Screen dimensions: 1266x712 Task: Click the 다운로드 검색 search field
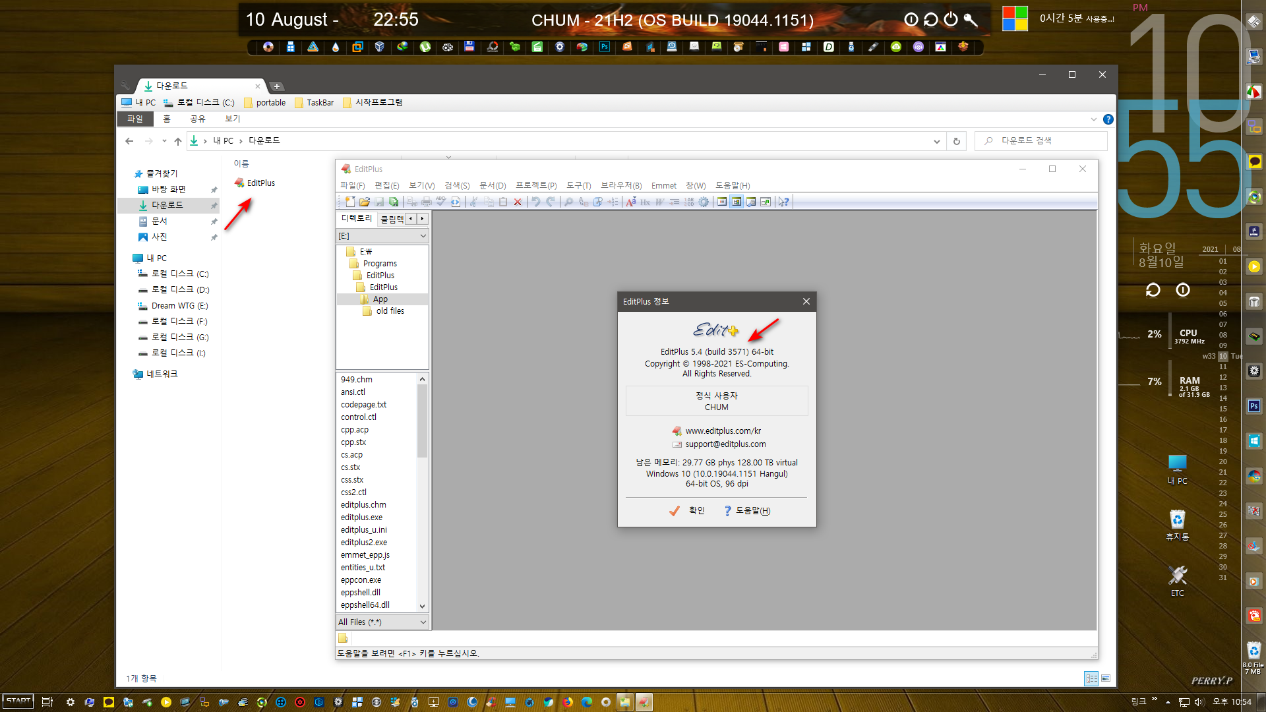(1040, 141)
